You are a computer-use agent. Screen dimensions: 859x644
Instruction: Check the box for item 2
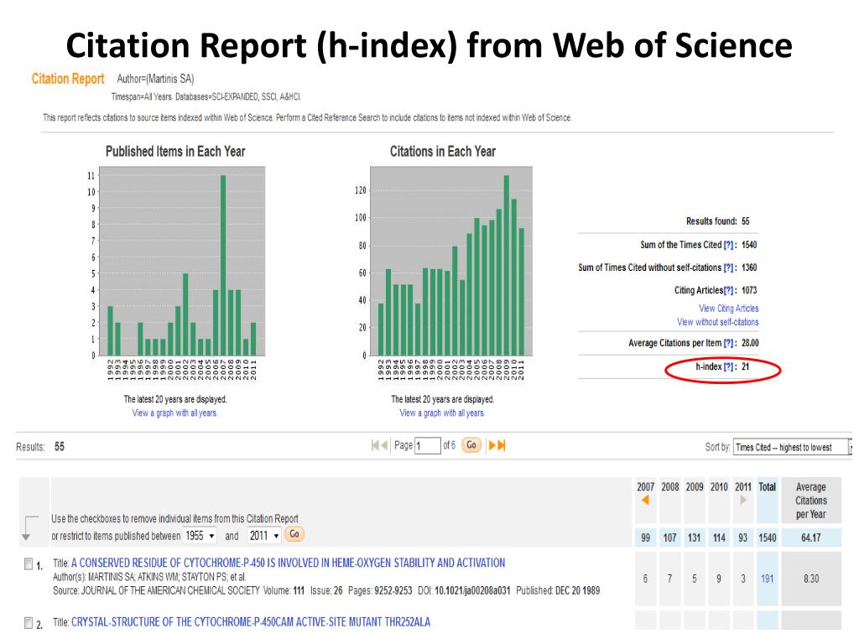[29, 623]
